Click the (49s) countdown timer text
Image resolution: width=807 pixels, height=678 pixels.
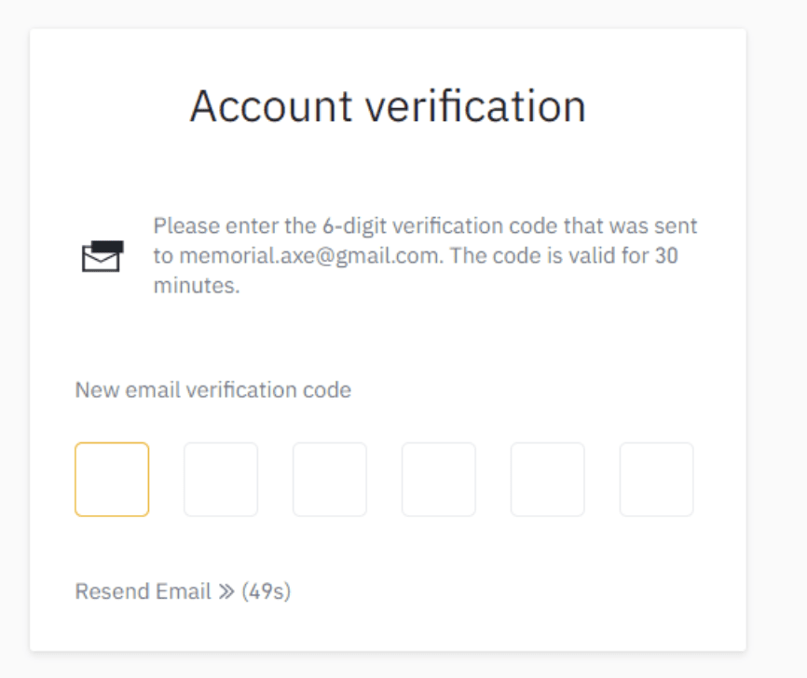tap(267, 591)
